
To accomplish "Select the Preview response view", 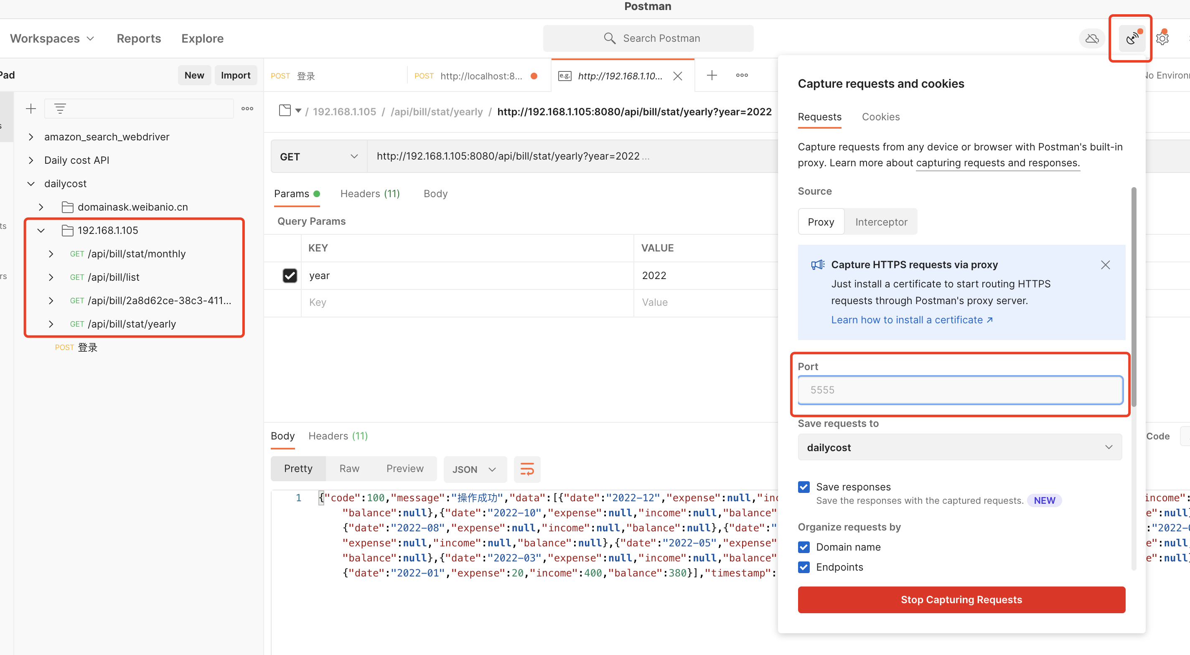I will 404,469.
